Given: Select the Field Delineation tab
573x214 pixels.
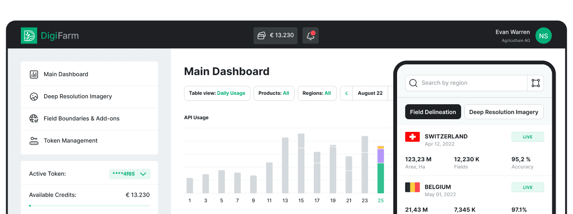Looking at the screenshot, I should (x=433, y=112).
